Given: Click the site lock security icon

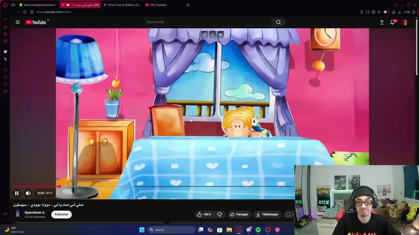Looking at the screenshot, I should pos(32,12).
